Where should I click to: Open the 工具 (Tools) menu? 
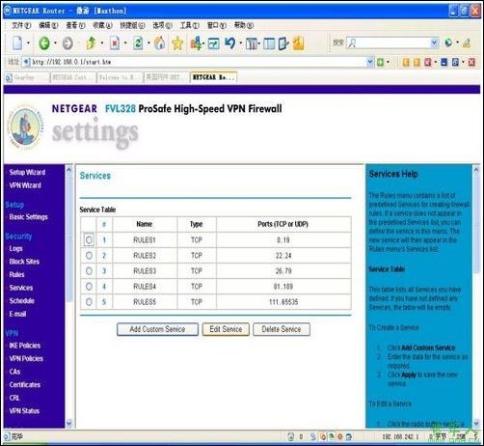pos(189,25)
